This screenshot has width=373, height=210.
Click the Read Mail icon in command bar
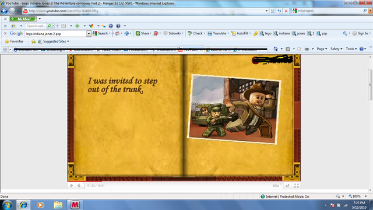tap(299, 49)
